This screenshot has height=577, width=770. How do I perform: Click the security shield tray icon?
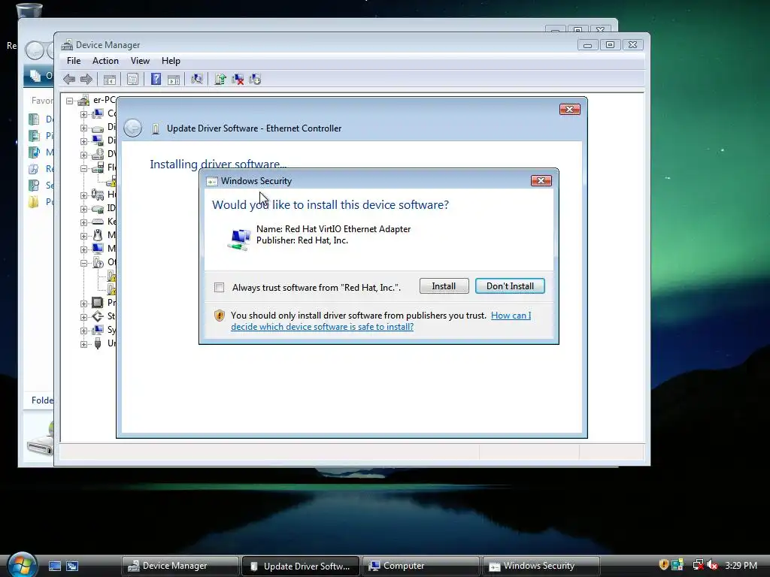pos(663,565)
